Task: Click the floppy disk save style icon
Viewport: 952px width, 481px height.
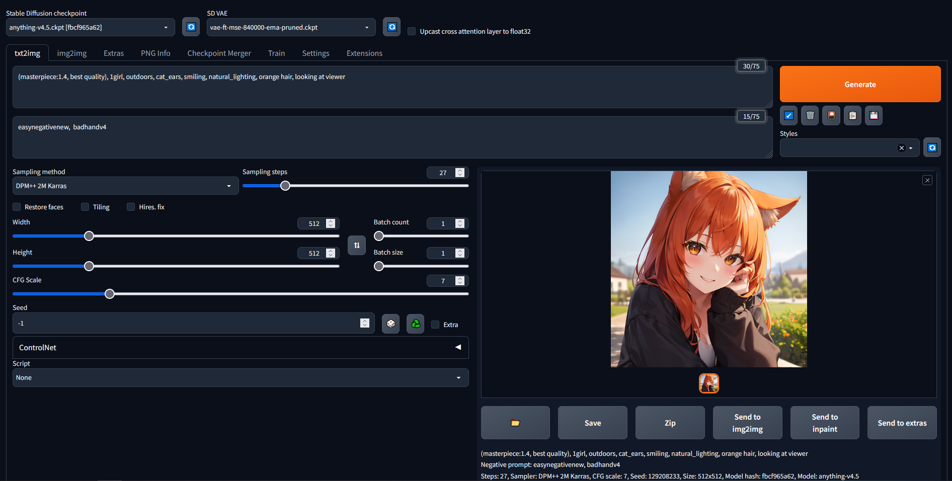Action: pyautogui.click(x=874, y=116)
